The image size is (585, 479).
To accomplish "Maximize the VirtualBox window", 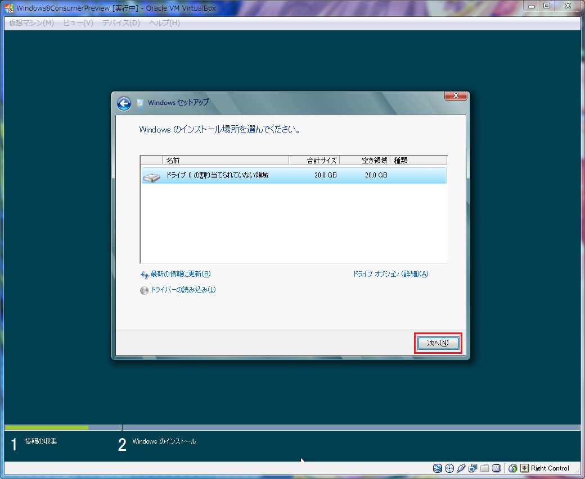I will (547, 6).
